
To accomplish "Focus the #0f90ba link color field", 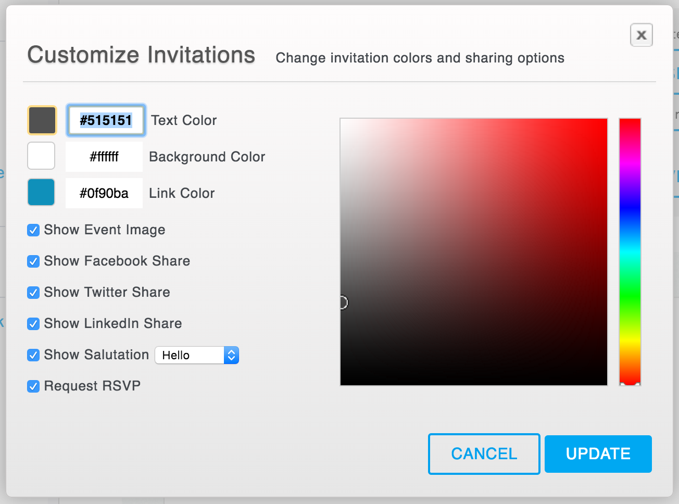I will (104, 193).
